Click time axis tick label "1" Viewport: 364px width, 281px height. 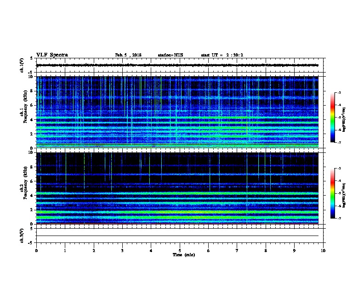pyautogui.click(x=65, y=251)
